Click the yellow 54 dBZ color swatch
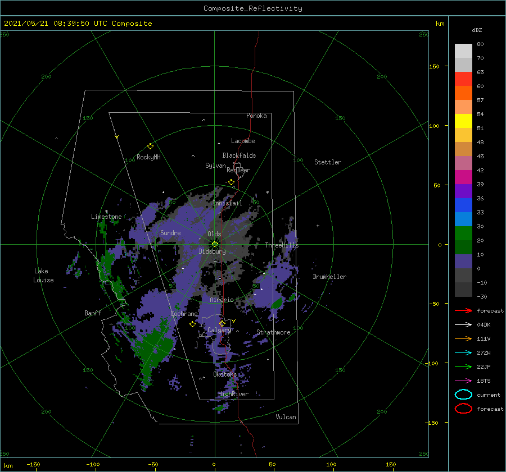Viewport: 506px width, 472px height. (463, 121)
